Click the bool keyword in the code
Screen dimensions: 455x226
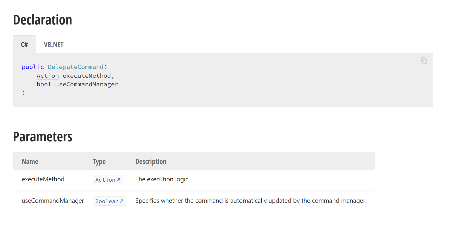pos(44,84)
